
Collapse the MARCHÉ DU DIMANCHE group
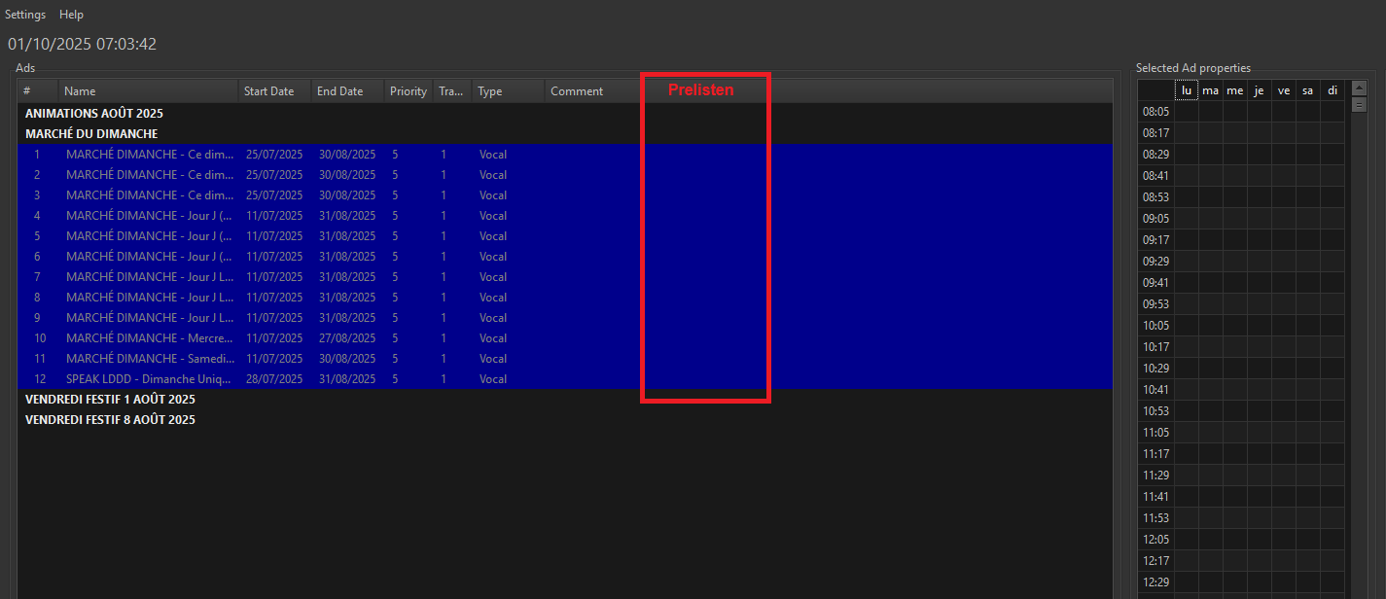91,134
